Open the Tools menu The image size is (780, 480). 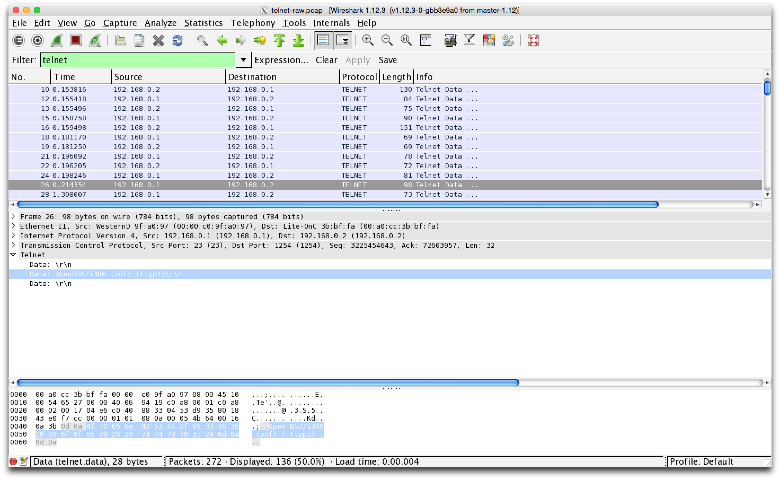point(294,23)
